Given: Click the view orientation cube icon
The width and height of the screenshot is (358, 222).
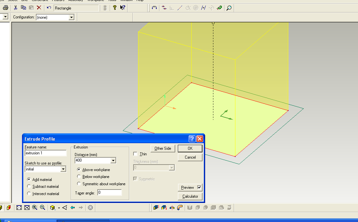Looking at the screenshot, I should tap(53, 208).
